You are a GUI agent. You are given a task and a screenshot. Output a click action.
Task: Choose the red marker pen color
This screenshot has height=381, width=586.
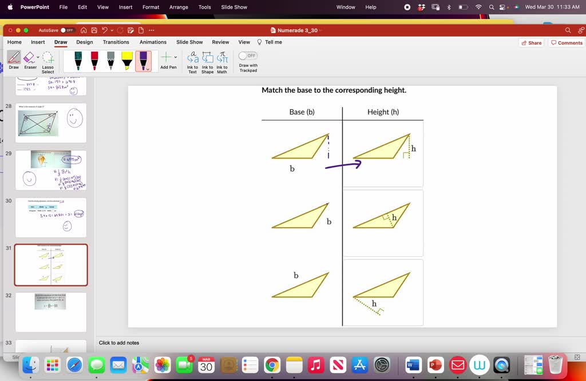point(95,59)
